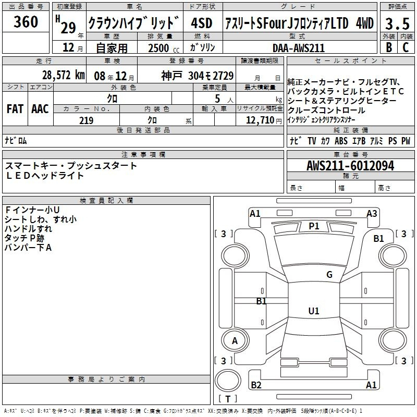Click the circled A wheel marker
This screenshot has width=417, height=417.
point(235,341)
